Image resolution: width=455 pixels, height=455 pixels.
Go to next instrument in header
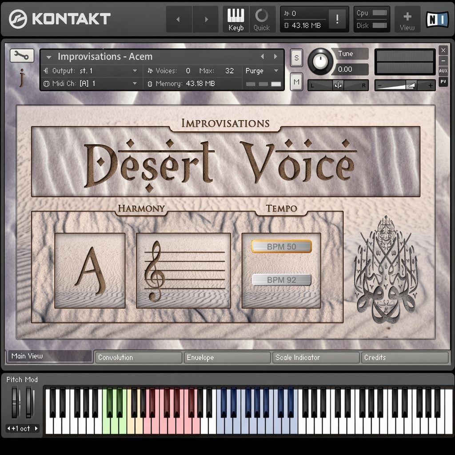pos(206,19)
